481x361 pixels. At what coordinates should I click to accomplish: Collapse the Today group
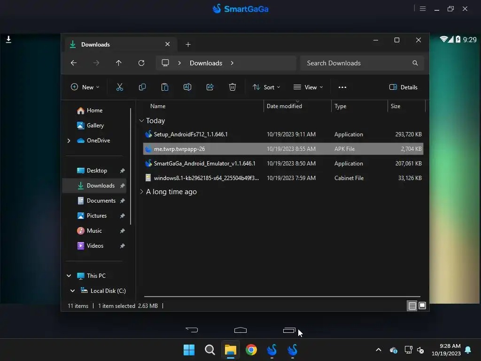(x=141, y=121)
